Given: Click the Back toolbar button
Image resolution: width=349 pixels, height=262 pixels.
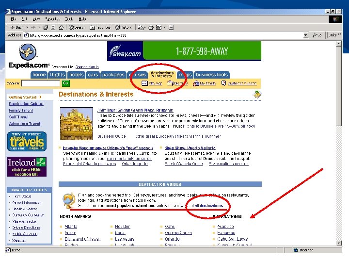Looking at the screenshot, I should tap(17, 27).
